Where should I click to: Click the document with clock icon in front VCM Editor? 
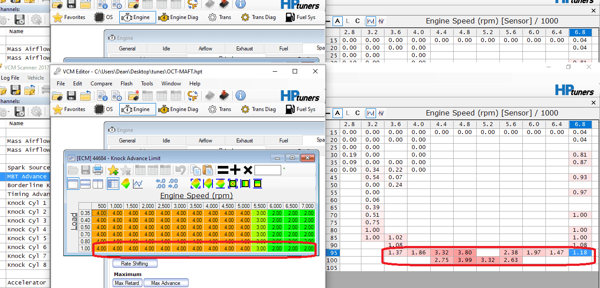pyautogui.click(x=117, y=96)
